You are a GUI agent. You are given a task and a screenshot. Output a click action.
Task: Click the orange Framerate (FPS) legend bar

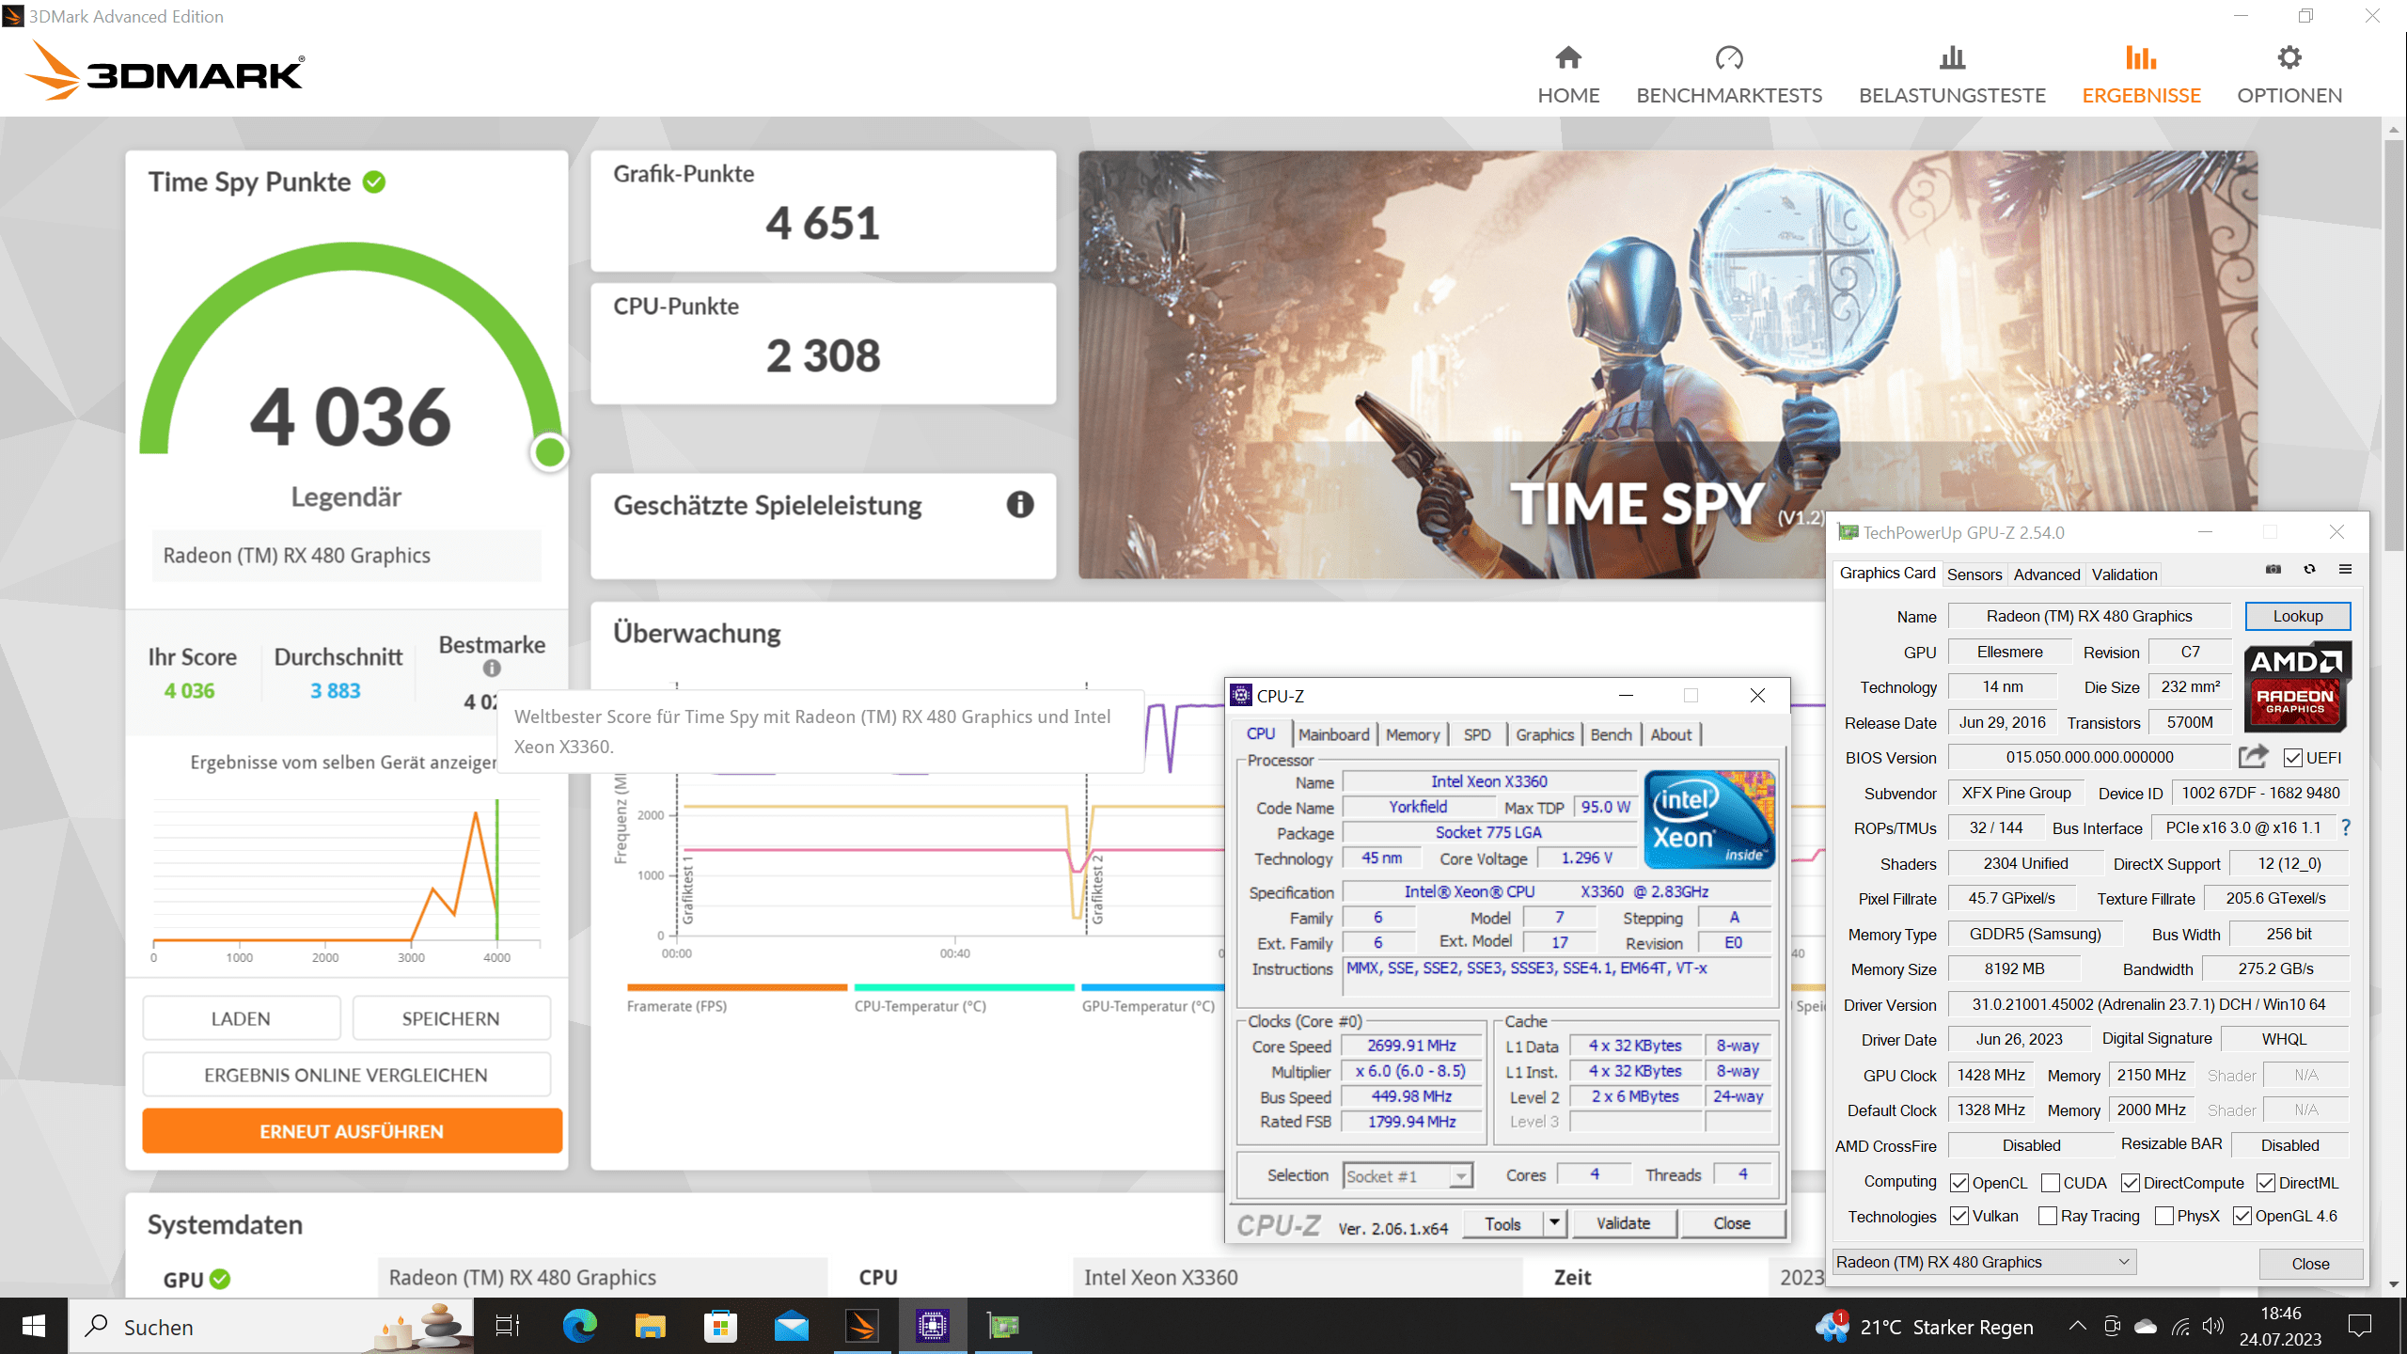736,987
